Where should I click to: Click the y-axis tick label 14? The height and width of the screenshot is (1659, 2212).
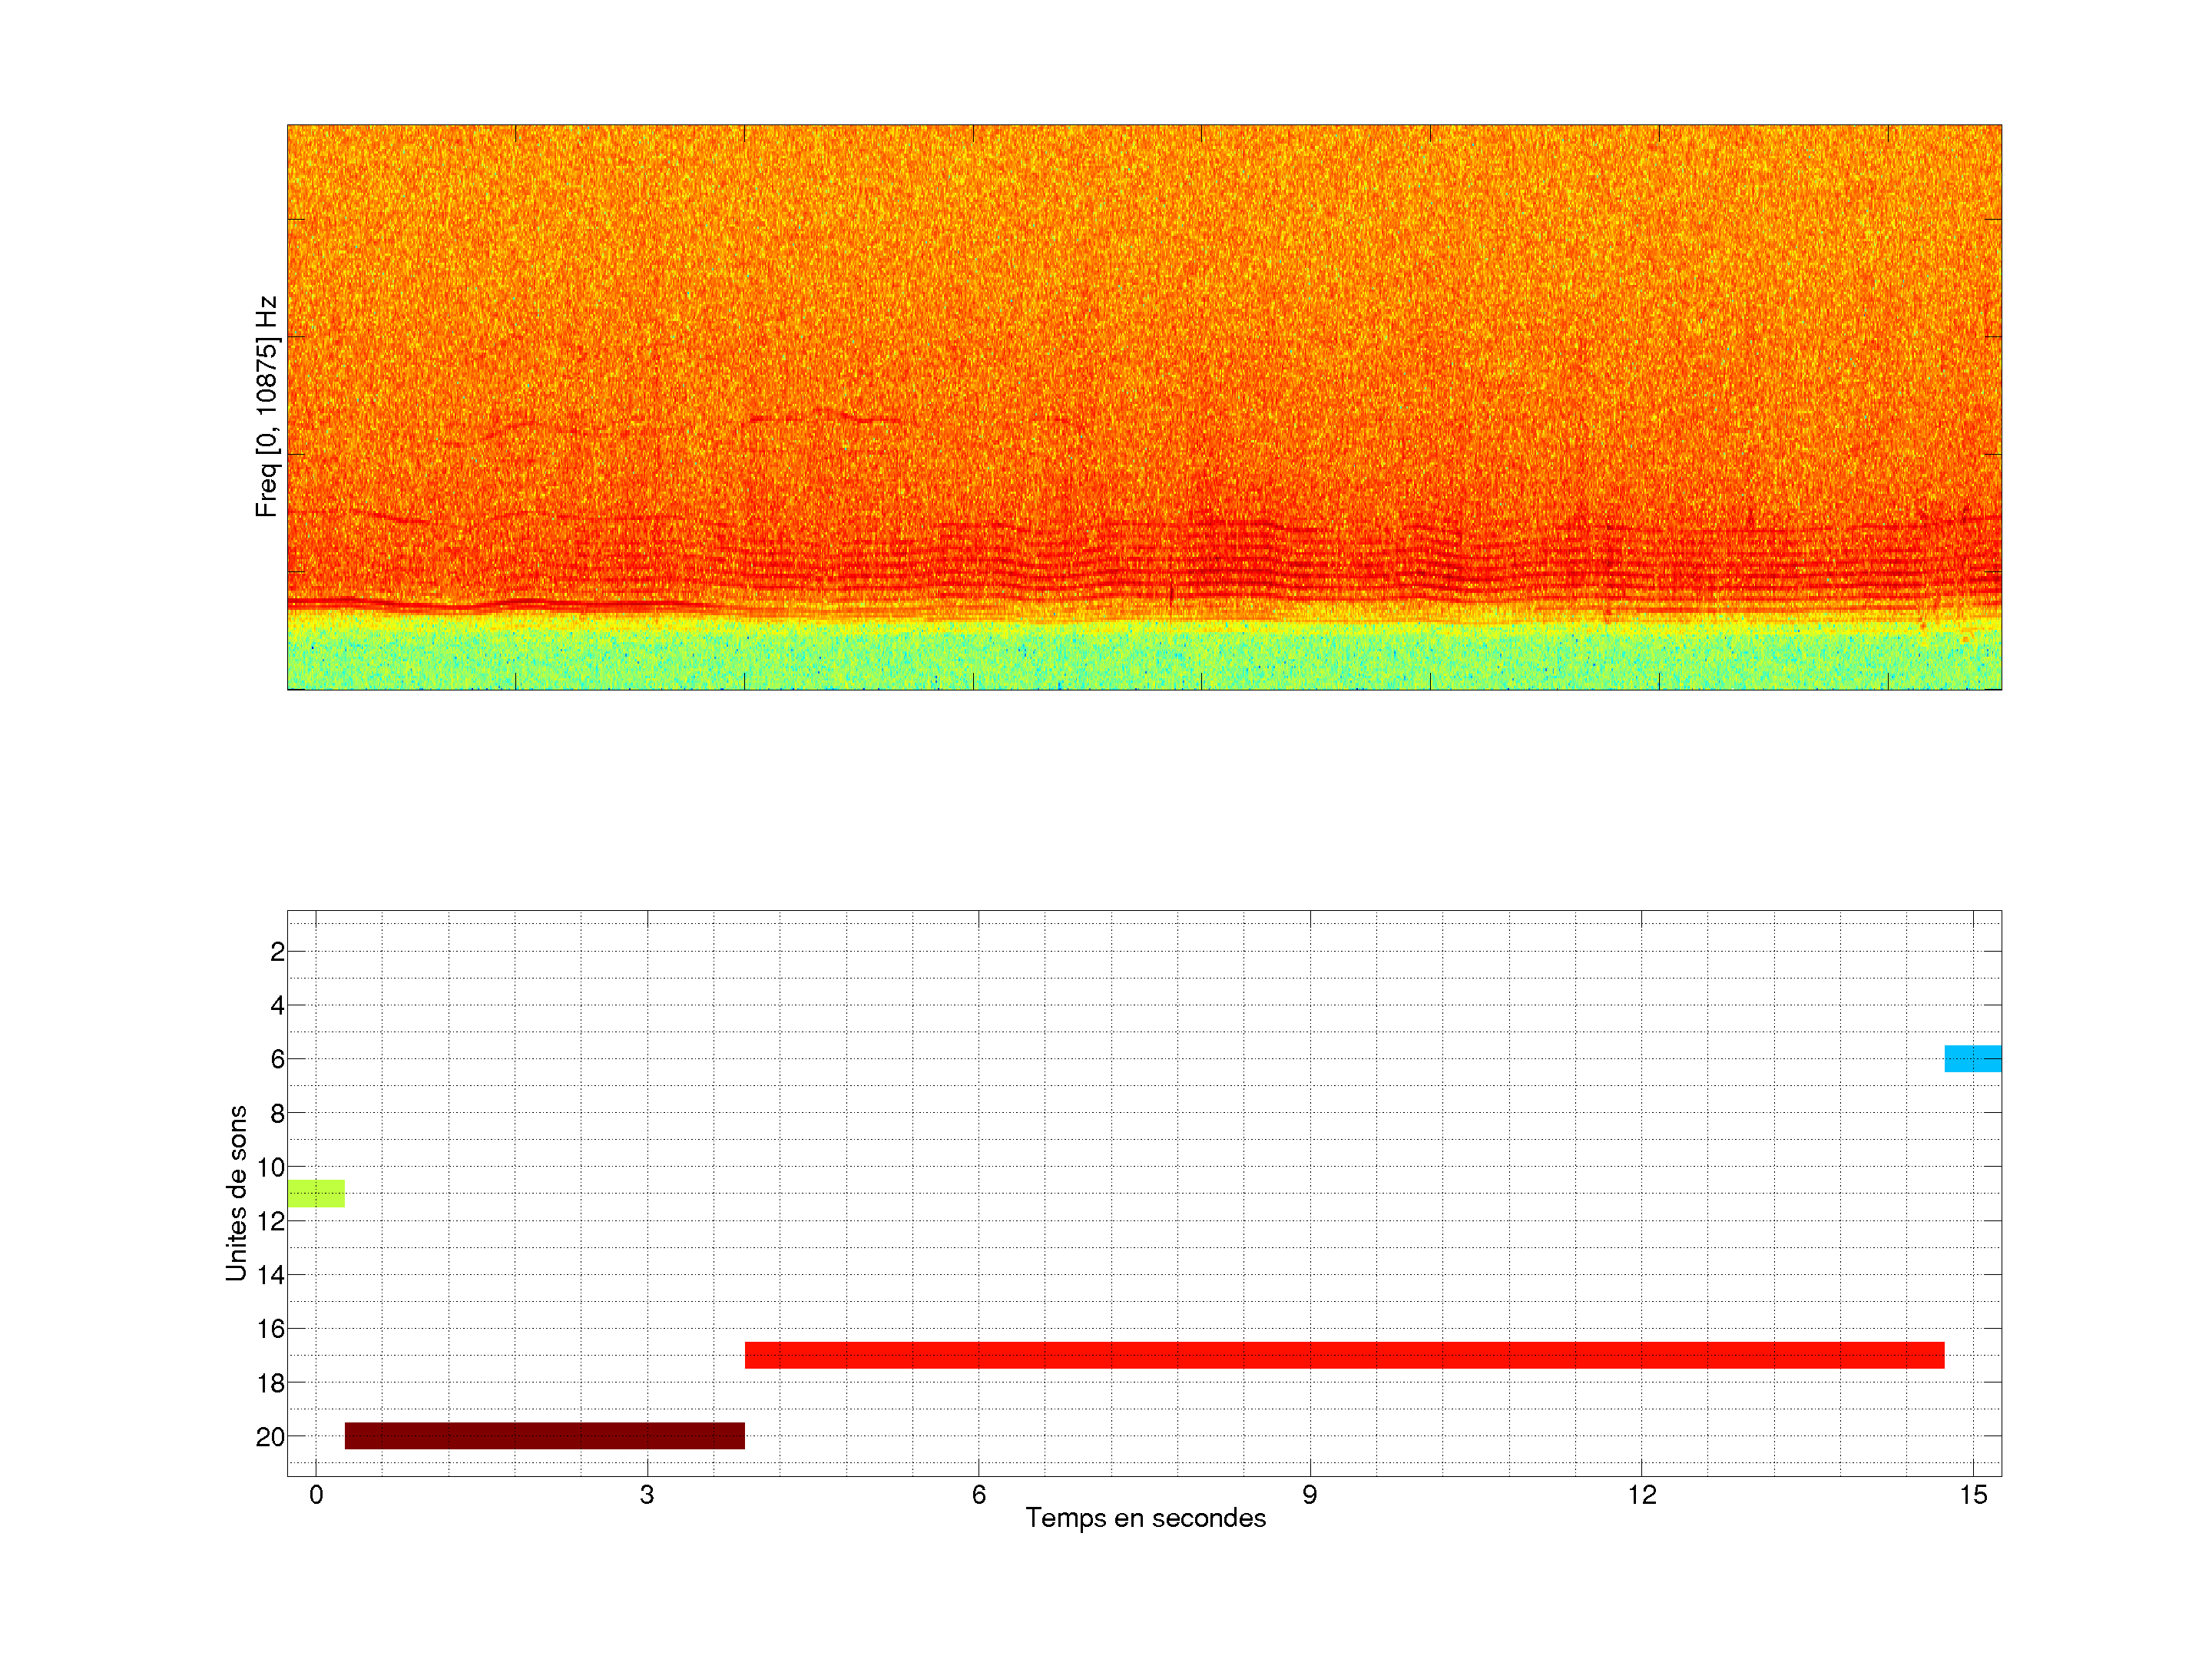tap(270, 1275)
